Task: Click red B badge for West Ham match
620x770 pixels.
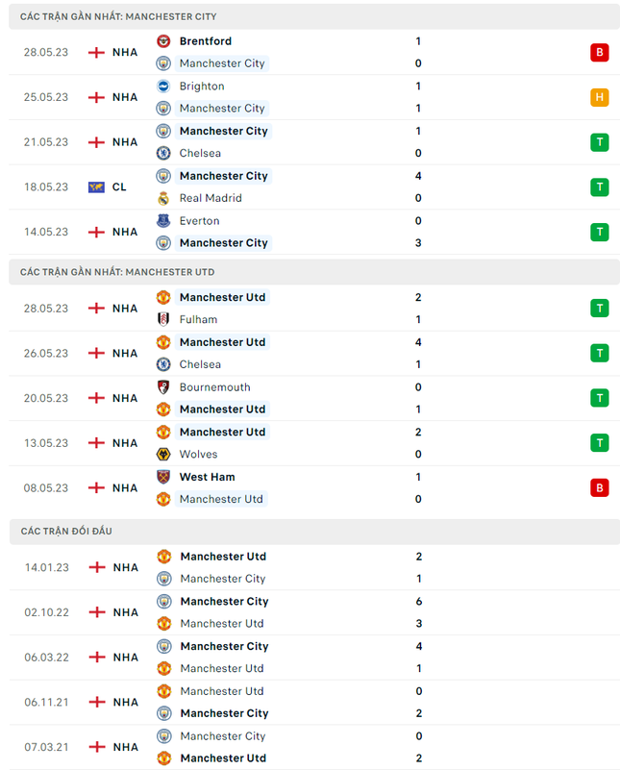Action: (600, 487)
